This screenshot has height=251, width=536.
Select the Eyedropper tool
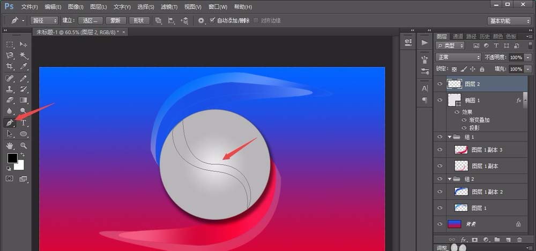click(x=24, y=67)
